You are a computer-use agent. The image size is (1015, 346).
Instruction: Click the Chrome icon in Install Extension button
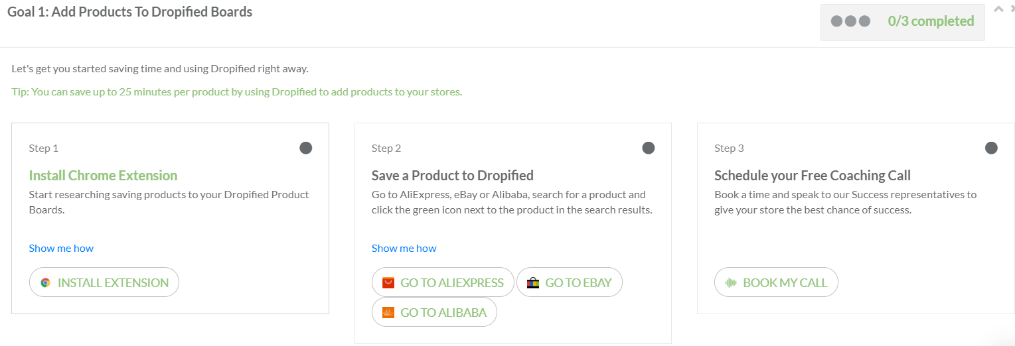pyautogui.click(x=45, y=282)
